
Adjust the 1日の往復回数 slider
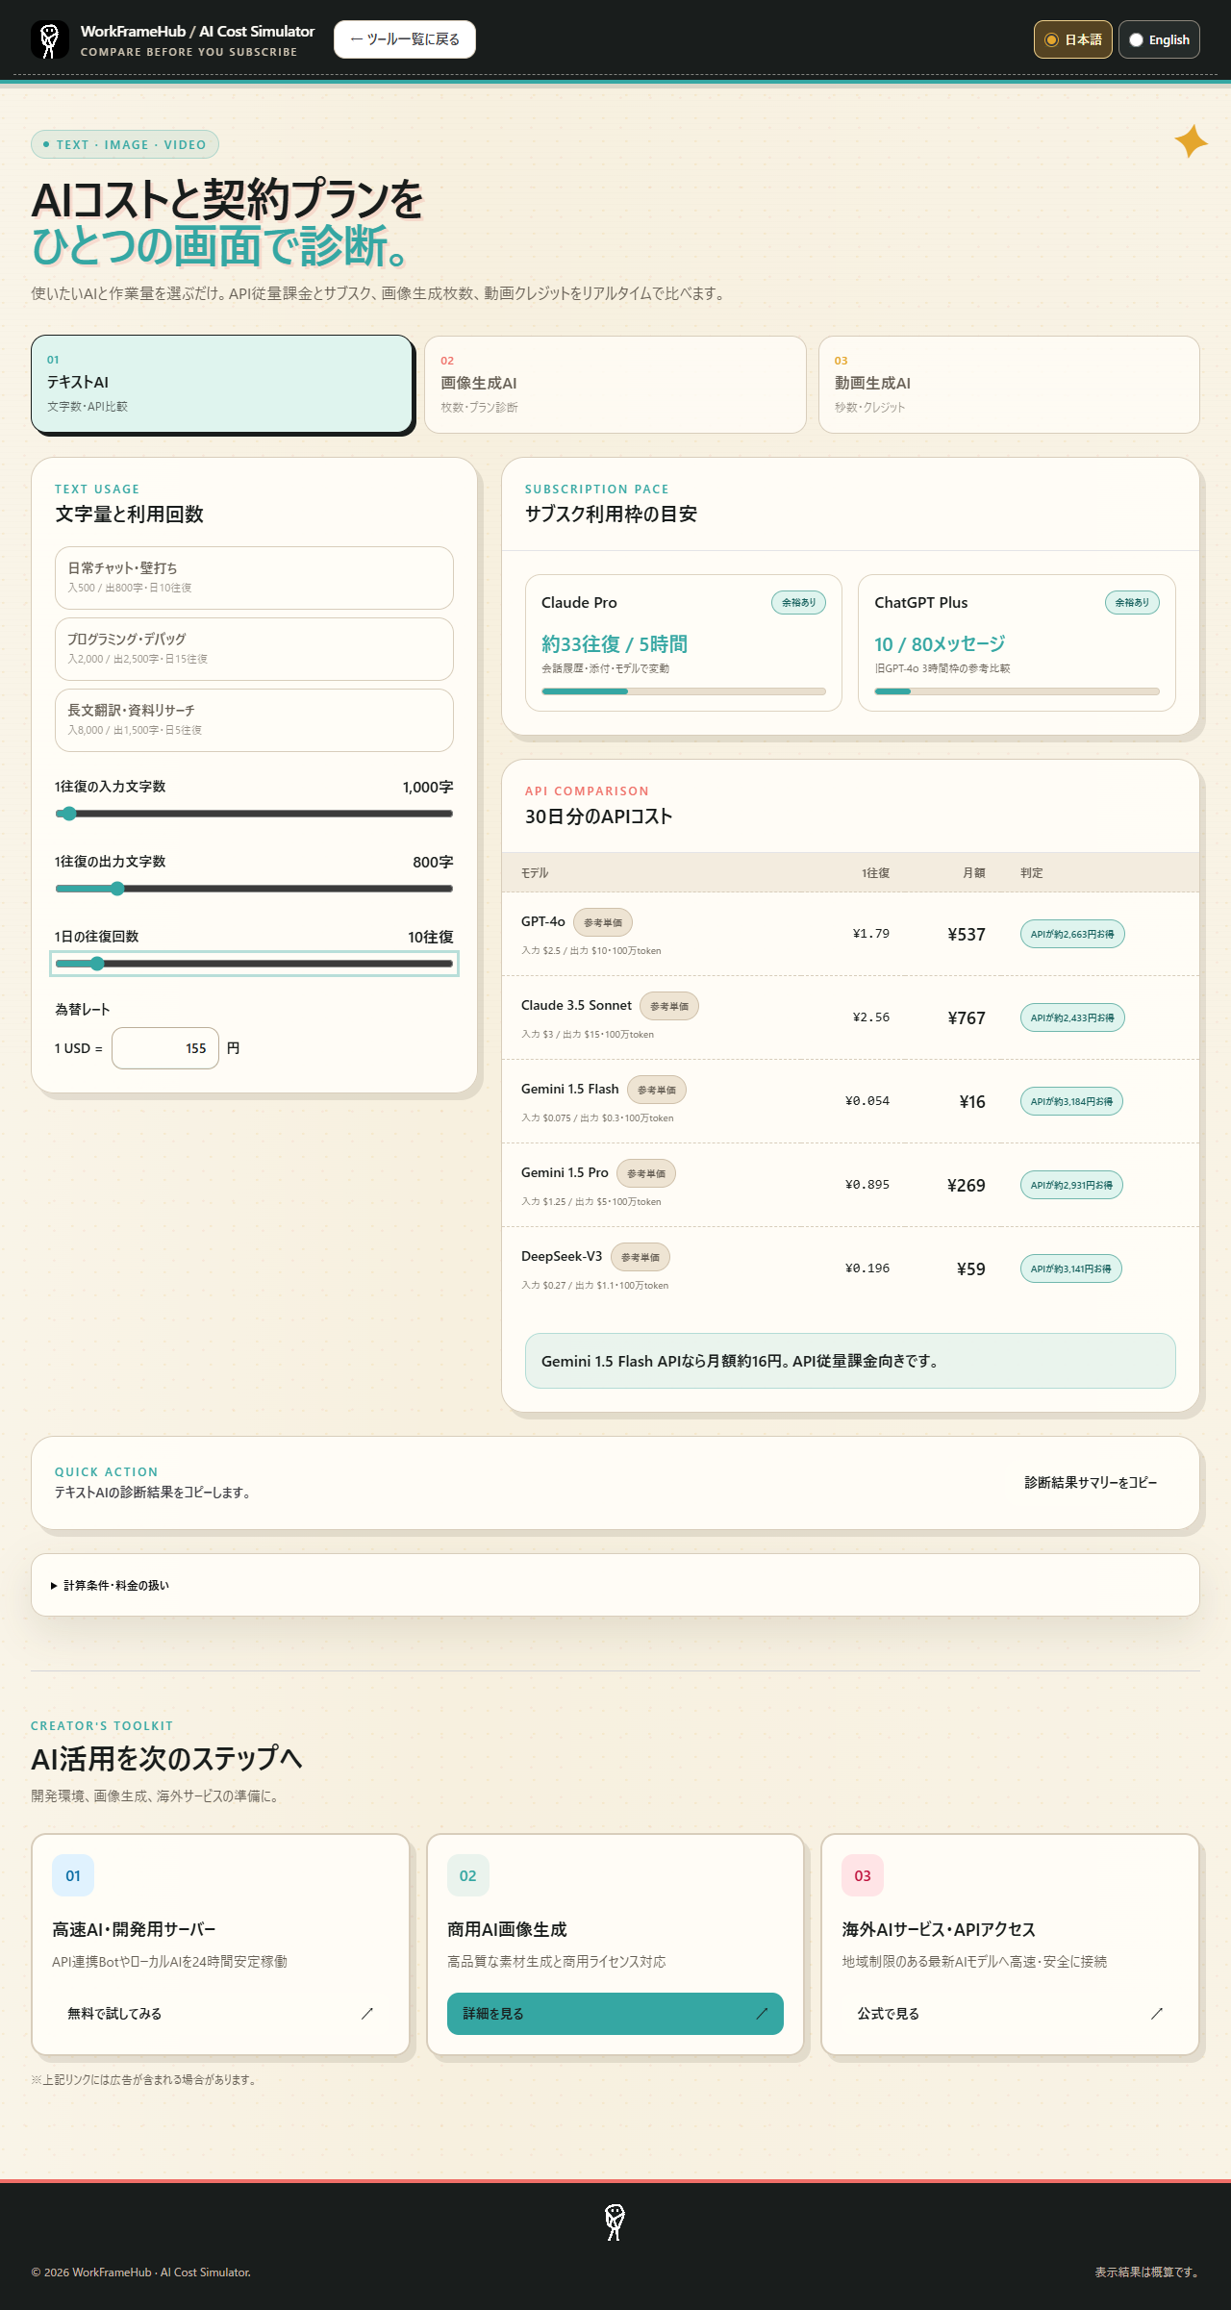(x=254, y=964)
